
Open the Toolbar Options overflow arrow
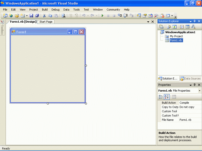tap(175, 17)
